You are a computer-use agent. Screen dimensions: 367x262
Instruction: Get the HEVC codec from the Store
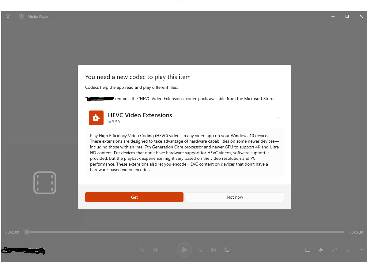(134, 197)
